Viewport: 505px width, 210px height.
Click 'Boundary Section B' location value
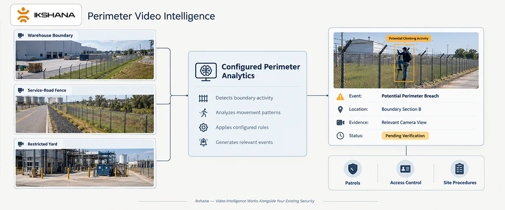coord(401,109)
